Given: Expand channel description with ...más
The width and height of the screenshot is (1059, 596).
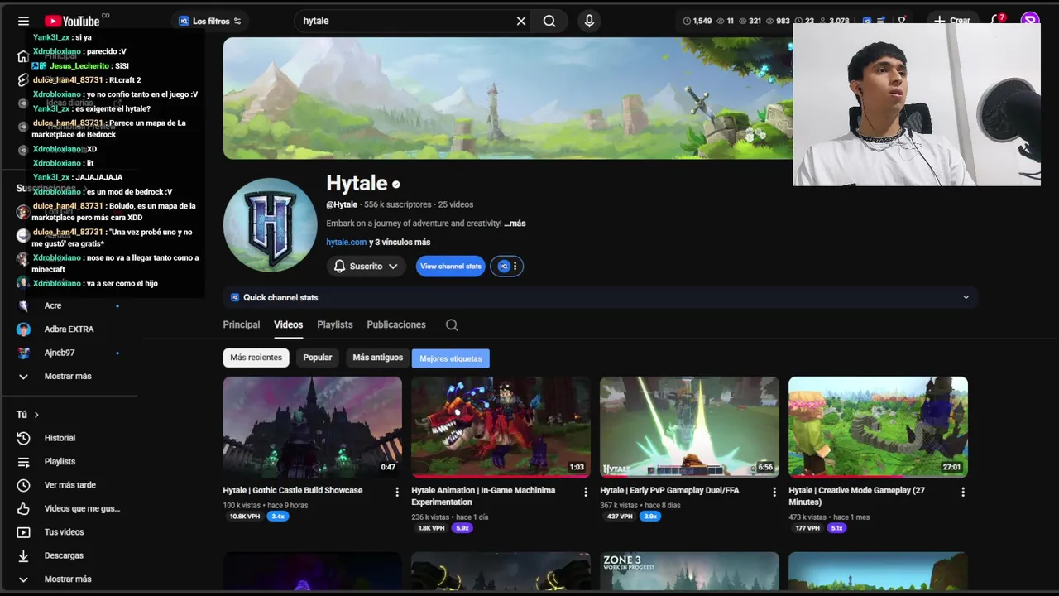Looking at the screenshot, I should point(515,223).
